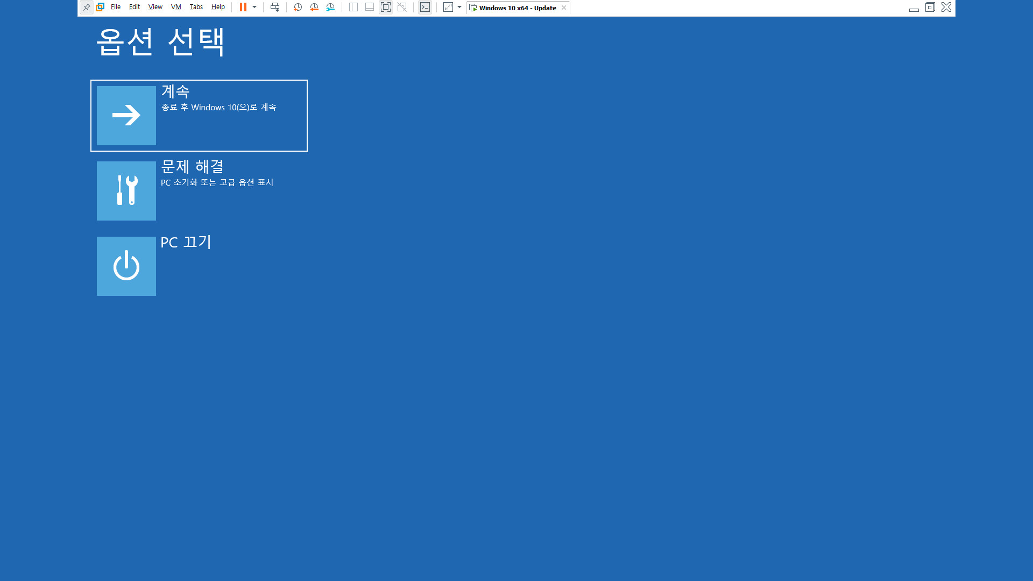Click the PC 끄기 power tile

click(x=126, y=266)
